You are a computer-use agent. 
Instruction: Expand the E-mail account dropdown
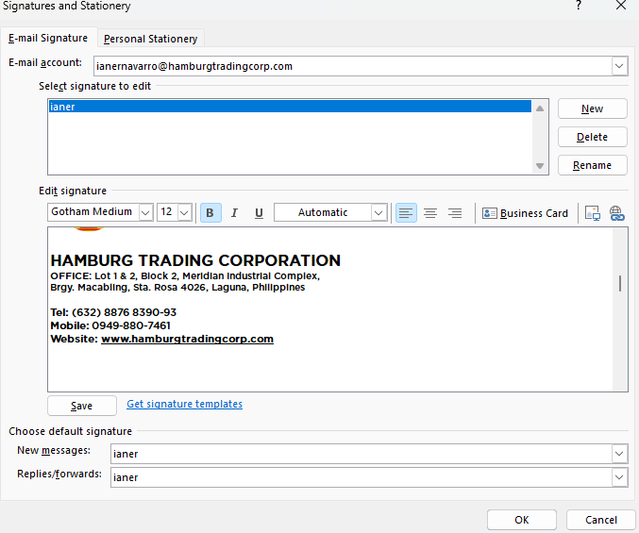tap(619, 66)
